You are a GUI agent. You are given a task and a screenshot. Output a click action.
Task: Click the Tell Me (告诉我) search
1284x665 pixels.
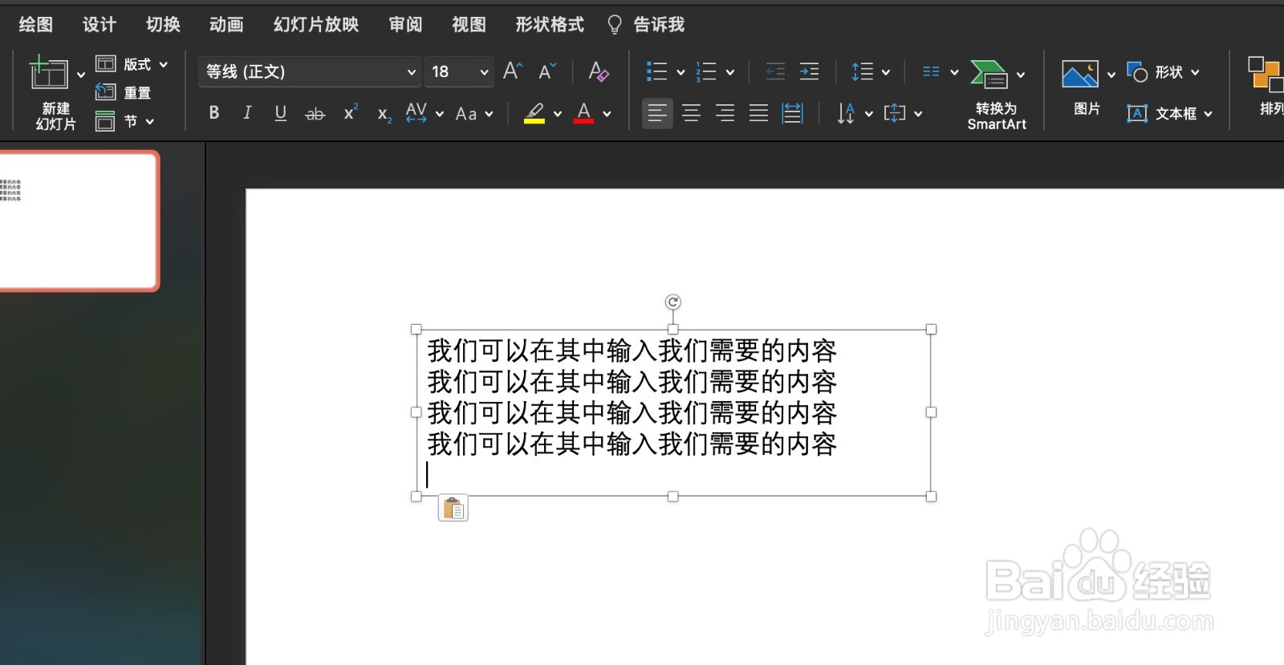[646, 25]
